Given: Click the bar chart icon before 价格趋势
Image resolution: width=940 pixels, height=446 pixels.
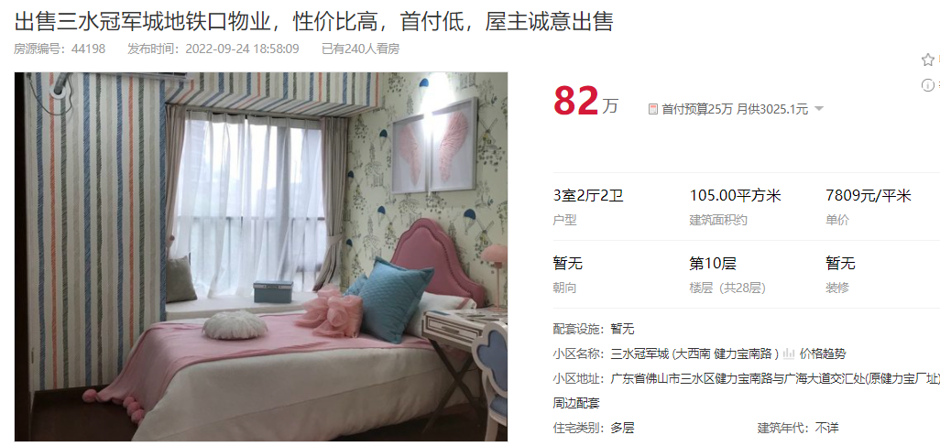Looking at the screenshot, I should pyautogui.click(x=789, y=354).
